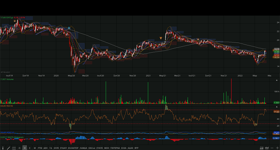The image size is (280, 150).
Task: Close the RSI(14) indicator panel
Action: tap(277, 107)
